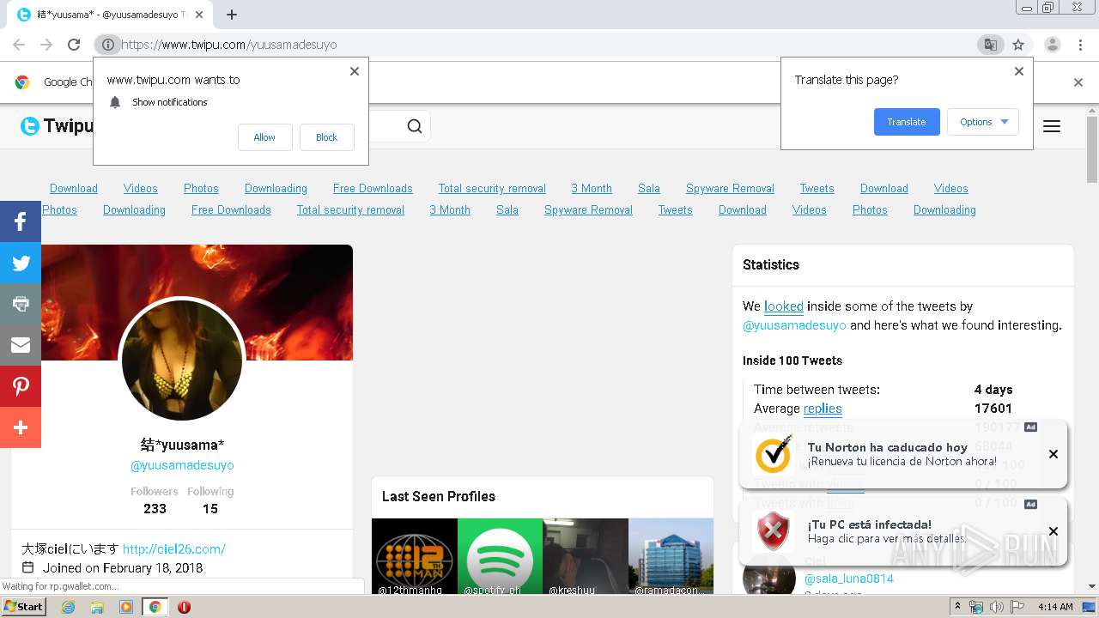1099x618 pixels.
Task: Open Free Downloads link in second row
Action: click(231, 210)
